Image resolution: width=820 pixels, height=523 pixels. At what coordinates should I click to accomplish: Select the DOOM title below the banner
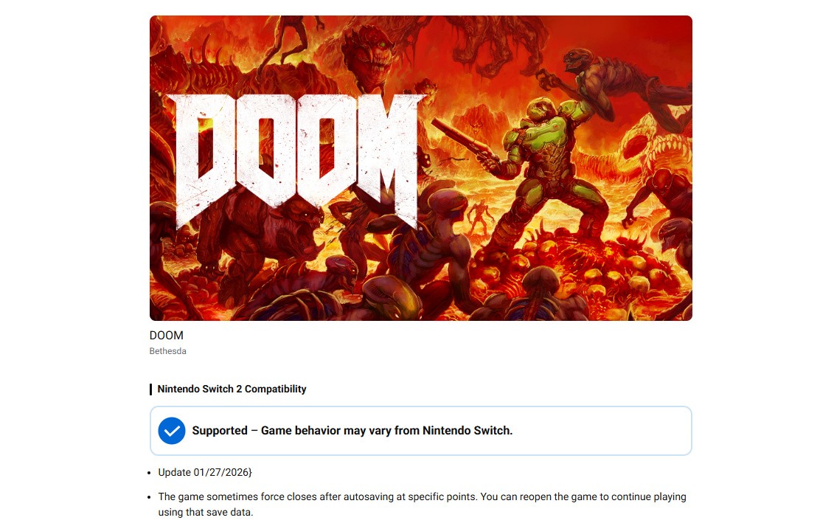(x=166, y=336)
